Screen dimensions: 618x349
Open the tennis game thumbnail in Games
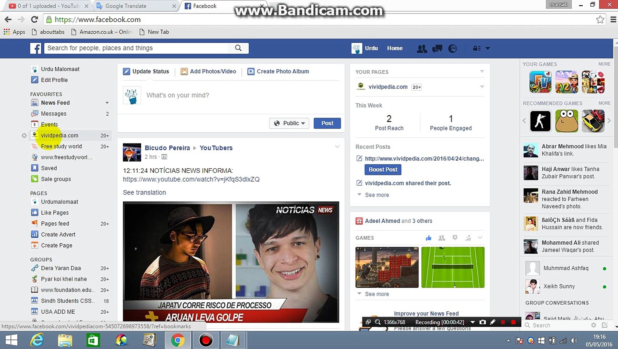[453, 267]
